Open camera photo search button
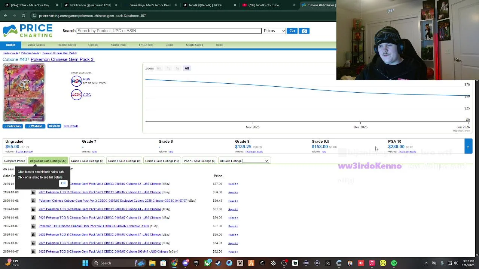 pos(304,31)
